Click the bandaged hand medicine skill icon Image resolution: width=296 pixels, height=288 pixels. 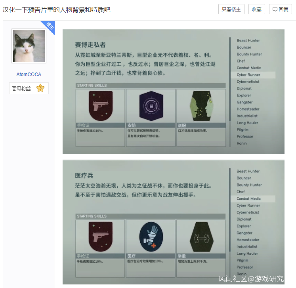[151, 237]
